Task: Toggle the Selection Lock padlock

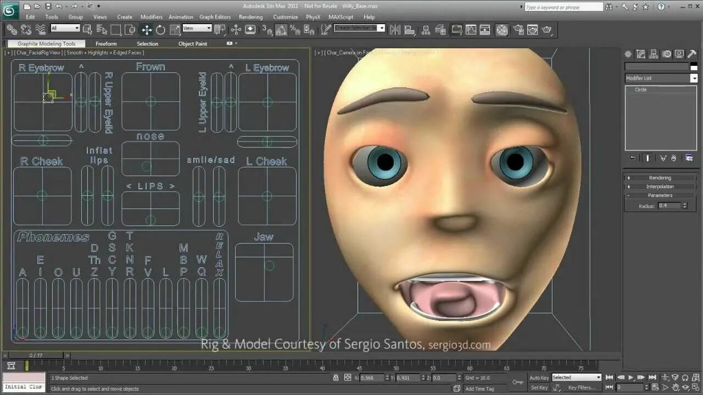Action: pyautogui.click(x=336, y=377)
